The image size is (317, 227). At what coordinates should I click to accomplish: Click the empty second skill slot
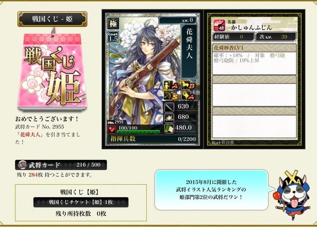254,91
